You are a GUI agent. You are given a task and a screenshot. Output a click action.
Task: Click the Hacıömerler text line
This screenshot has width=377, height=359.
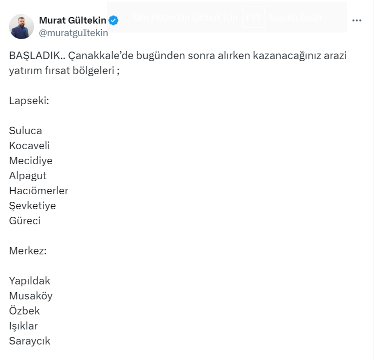38,191
